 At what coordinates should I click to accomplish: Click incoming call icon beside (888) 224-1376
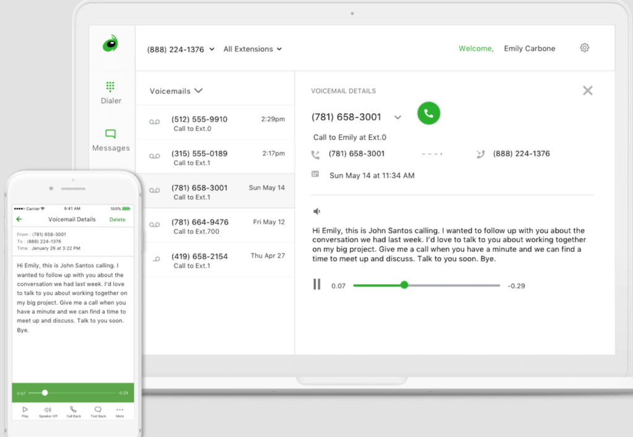(480, 154)
